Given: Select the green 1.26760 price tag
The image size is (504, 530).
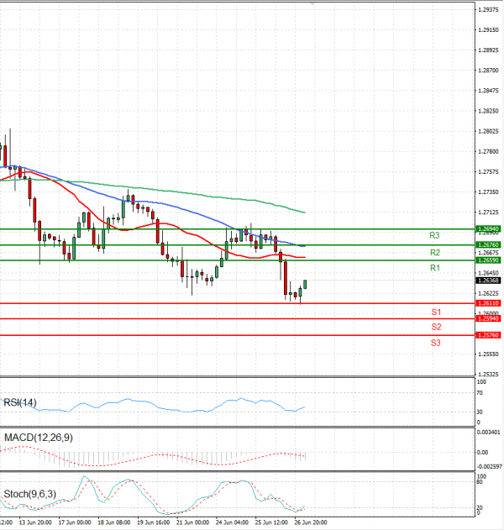Looking at the screenshot, I should click(x=488, y=244).
